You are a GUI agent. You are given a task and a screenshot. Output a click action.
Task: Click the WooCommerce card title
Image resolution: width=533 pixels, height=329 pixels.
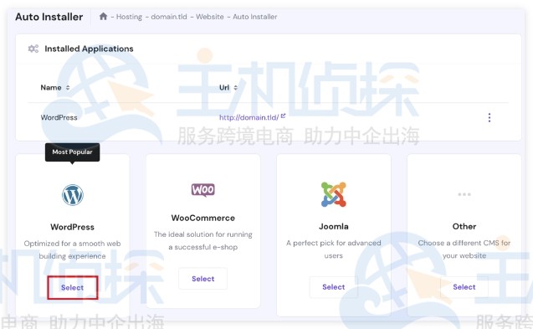click(203, 218)
